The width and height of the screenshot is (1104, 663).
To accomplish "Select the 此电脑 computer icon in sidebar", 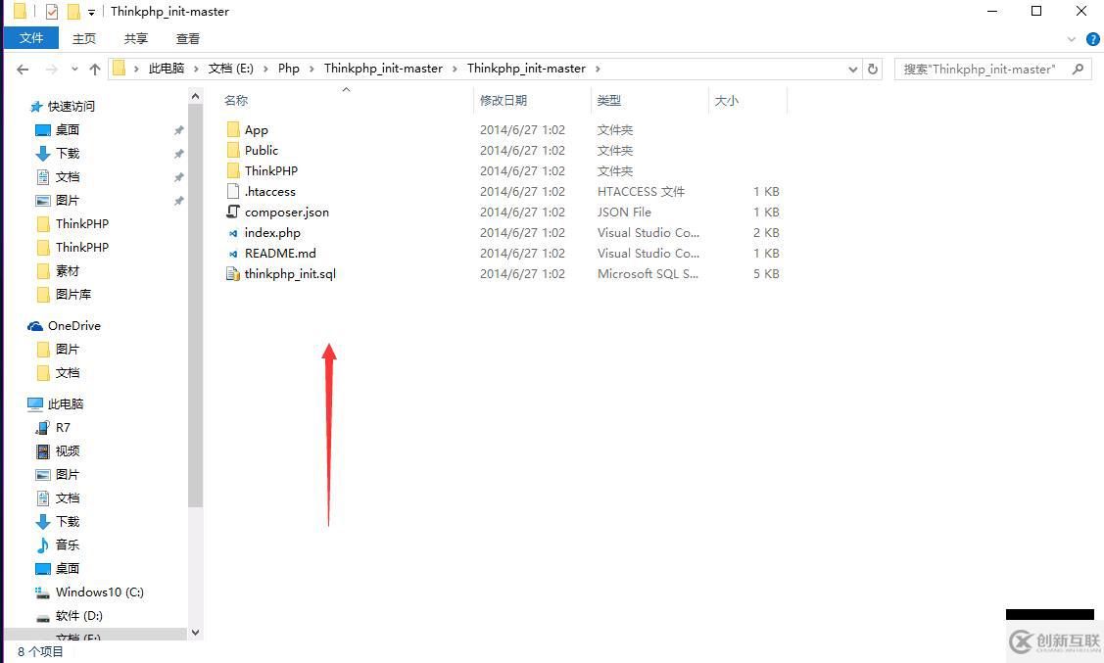I will coord(35,404).
